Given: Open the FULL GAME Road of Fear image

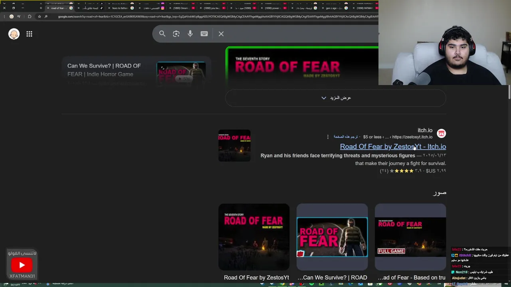Looking at the screenshot, I should [410, 237].
